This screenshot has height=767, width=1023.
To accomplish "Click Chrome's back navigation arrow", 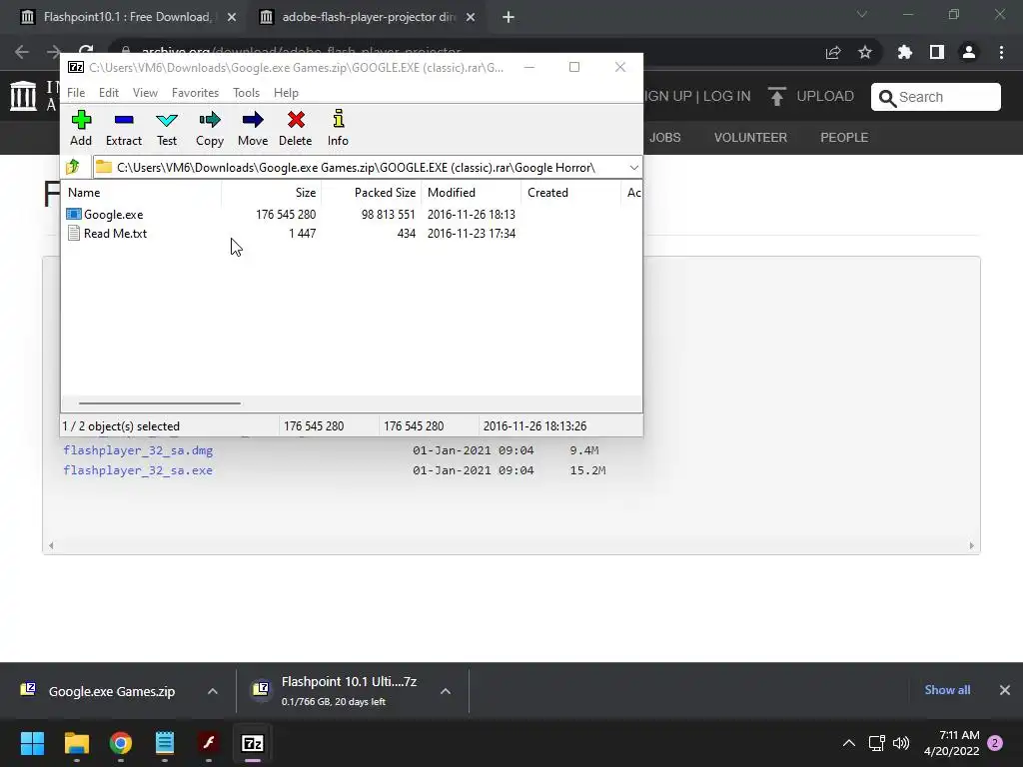I will [22, 52].
